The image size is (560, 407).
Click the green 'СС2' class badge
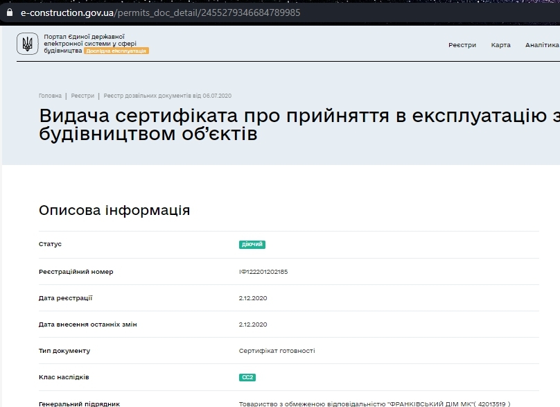pos(247,377)
